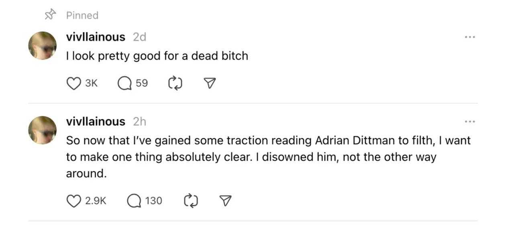Open the 'dead bitch' post text
The width and height of the screenshot is (514, 225).
click(157, 56)
